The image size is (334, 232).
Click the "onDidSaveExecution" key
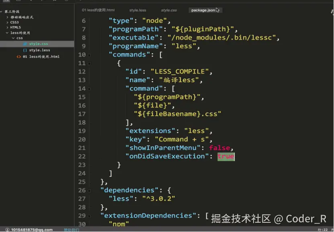pyautogui.click(x=167, y=156)
